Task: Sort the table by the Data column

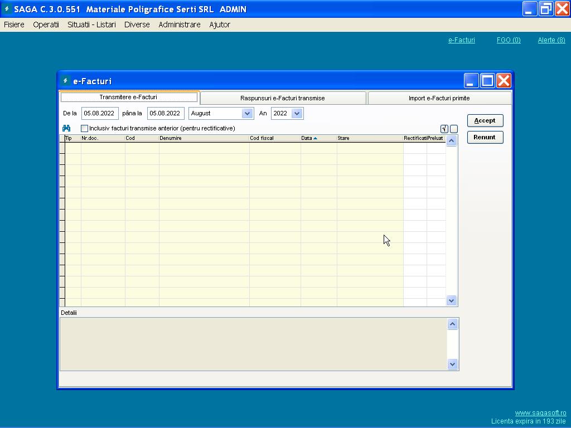Action: (x=318, y=138)
